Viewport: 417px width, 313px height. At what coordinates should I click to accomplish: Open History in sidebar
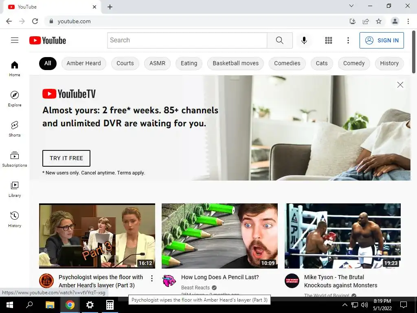tap(15, 220)
